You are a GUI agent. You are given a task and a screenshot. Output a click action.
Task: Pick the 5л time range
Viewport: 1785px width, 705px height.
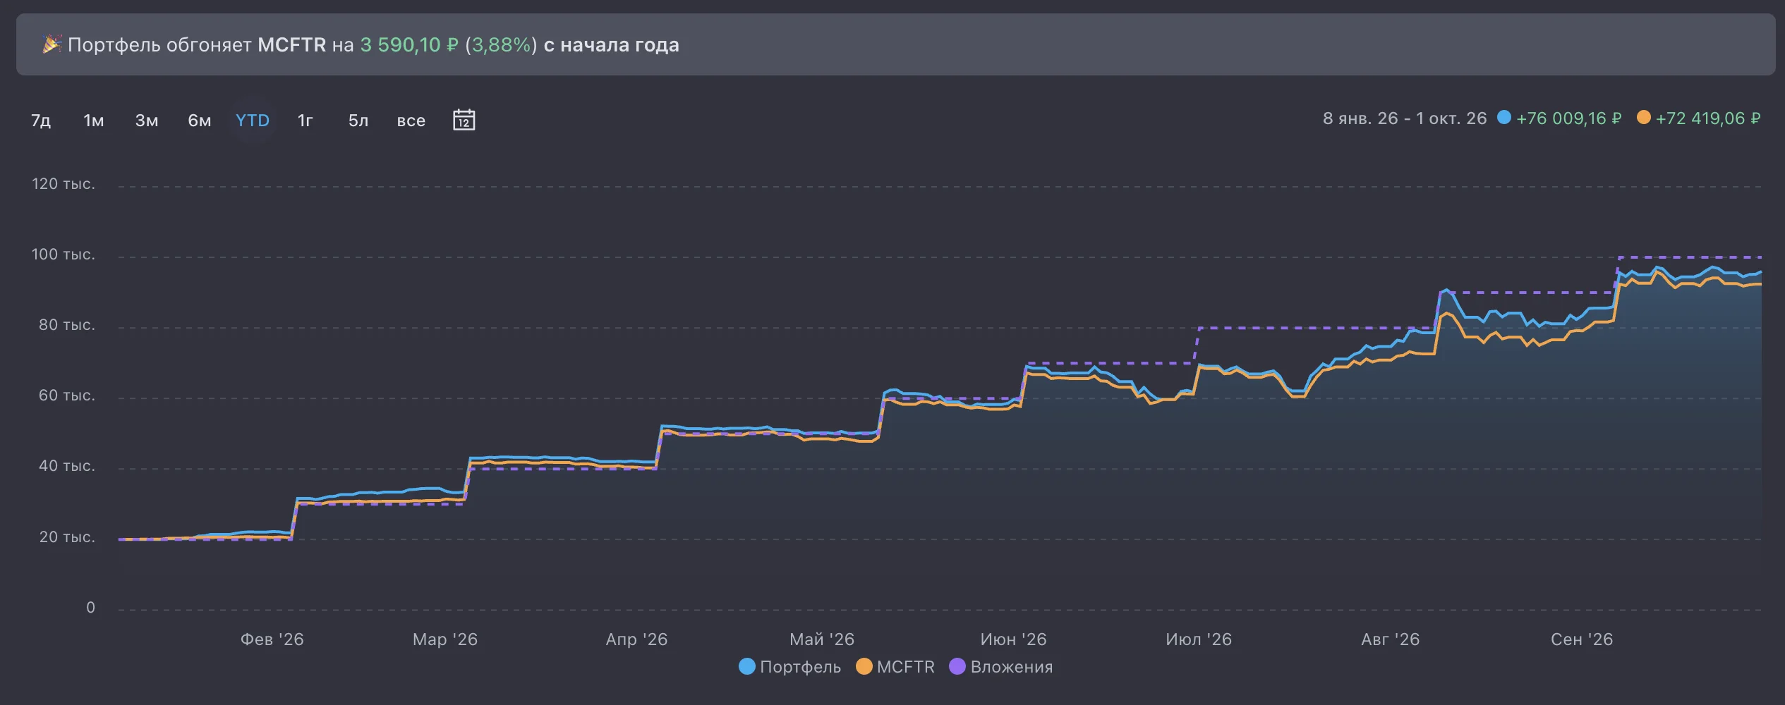pyautogui.click(x=358, y=121)
